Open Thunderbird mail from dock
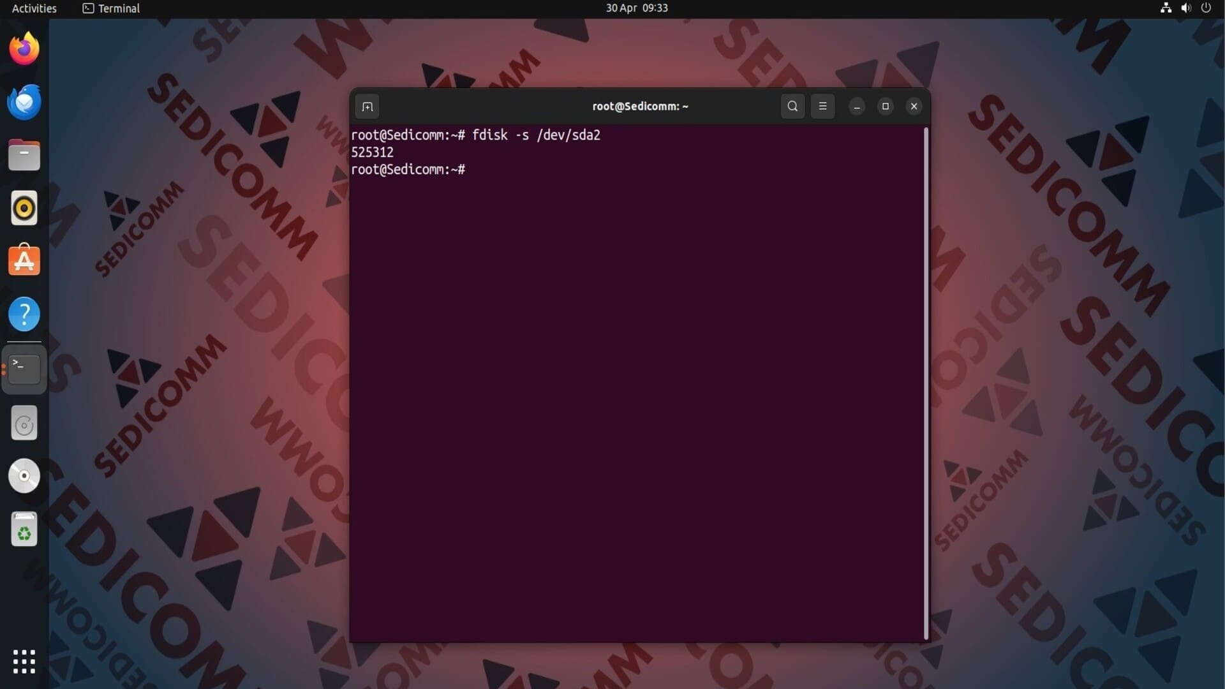Screen dimensions: 1225x689 click(24, 102)
